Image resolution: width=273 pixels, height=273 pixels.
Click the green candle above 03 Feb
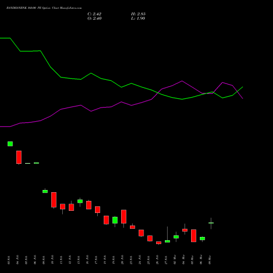pos(10,144)
